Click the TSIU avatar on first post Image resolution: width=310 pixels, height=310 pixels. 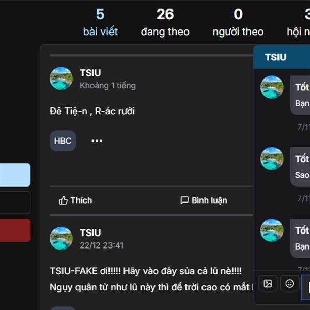(61, 79)
